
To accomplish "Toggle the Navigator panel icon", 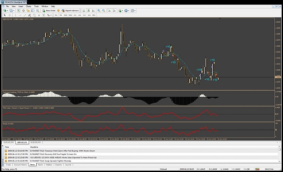I will (x=28, y=11).
